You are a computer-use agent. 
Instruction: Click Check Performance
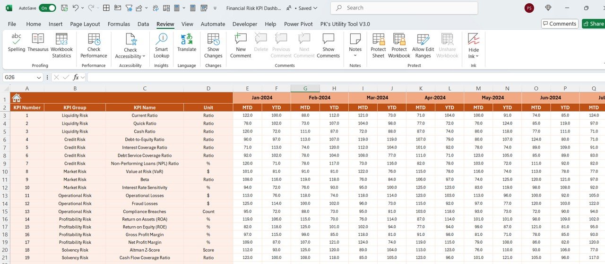click(x=94, y=46)
